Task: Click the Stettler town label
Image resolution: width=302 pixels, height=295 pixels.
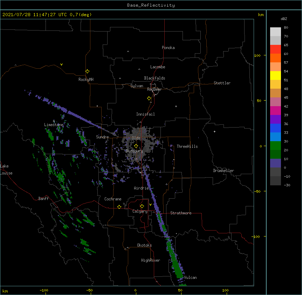Action: [222, 83]
